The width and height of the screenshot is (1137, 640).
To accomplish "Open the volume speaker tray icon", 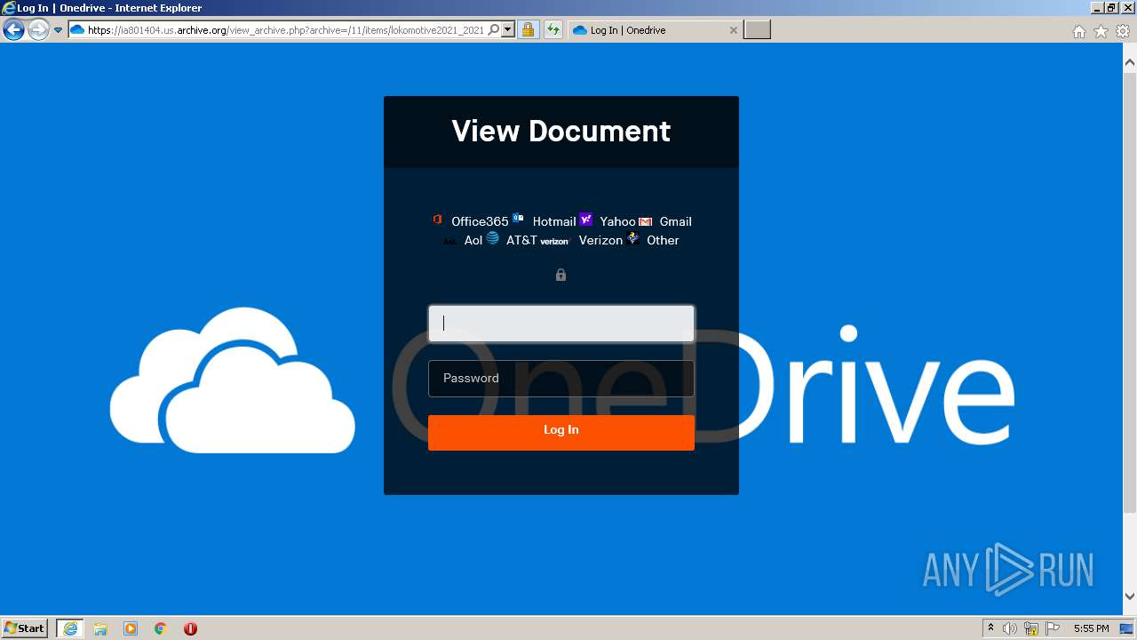I will click(1010, 628).
